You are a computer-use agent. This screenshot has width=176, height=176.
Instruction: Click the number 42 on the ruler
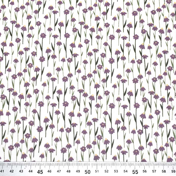click(11, 171)
